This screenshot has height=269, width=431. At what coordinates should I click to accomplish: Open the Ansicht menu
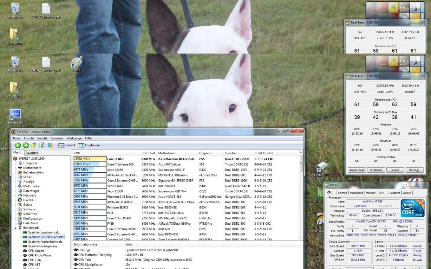[29, 138]
